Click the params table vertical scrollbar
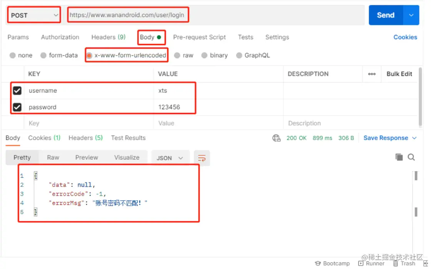The width and height of the screenshot is (431, 269). coord(420,97)
